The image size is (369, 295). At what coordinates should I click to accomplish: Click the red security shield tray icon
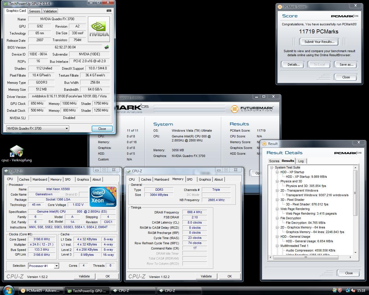tap(340, 291)
